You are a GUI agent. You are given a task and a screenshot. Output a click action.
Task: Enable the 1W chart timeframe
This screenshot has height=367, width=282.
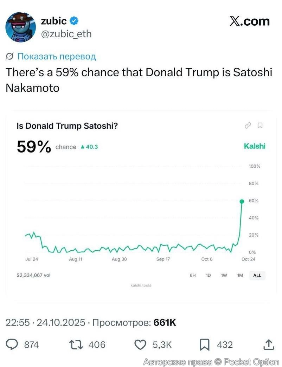click(x=224, y=276)
